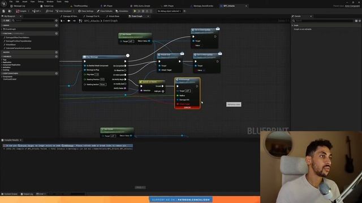The image size is (362, 203).
Task: Open the Window menu
Action: tap(50, 2)
